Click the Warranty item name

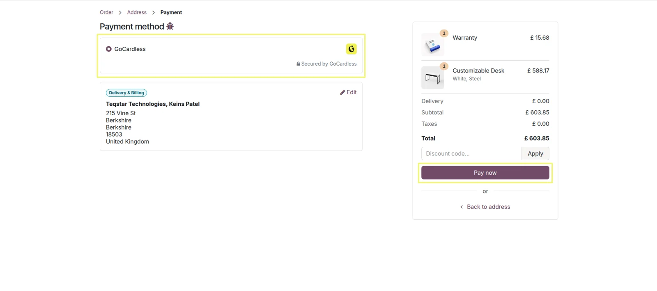465,38
